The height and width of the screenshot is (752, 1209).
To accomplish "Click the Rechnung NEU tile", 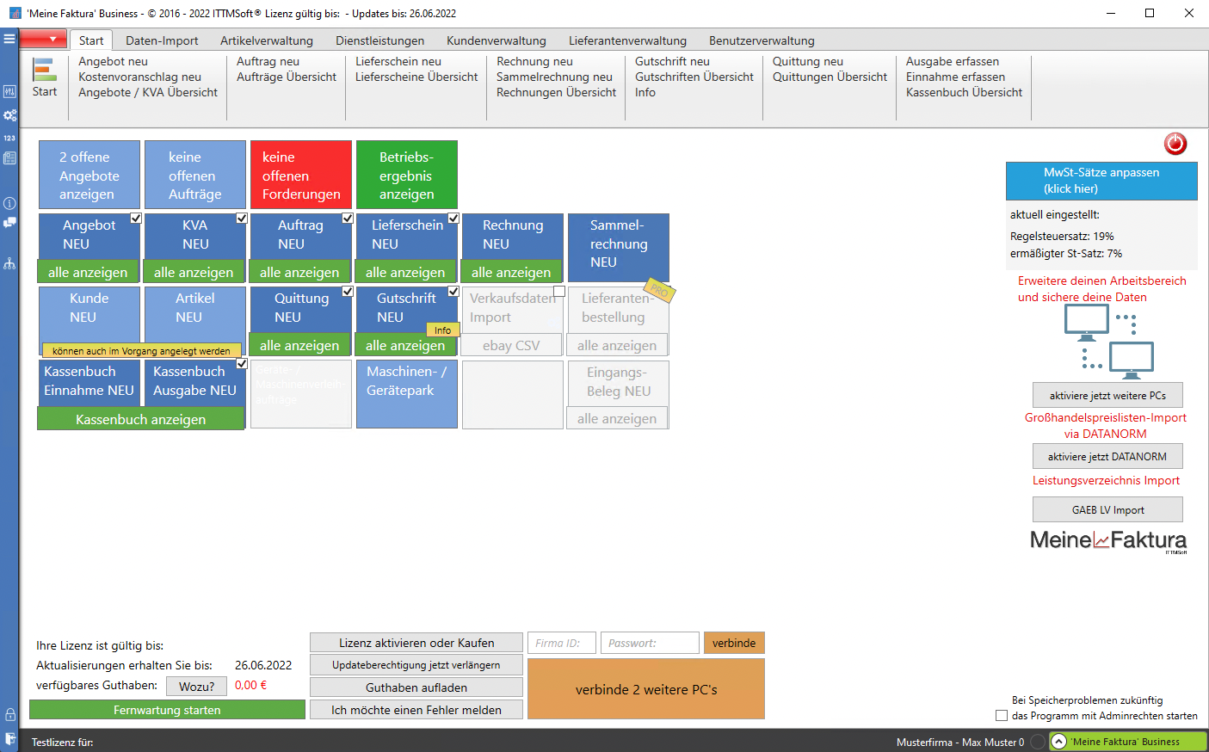I will [513, 235].
